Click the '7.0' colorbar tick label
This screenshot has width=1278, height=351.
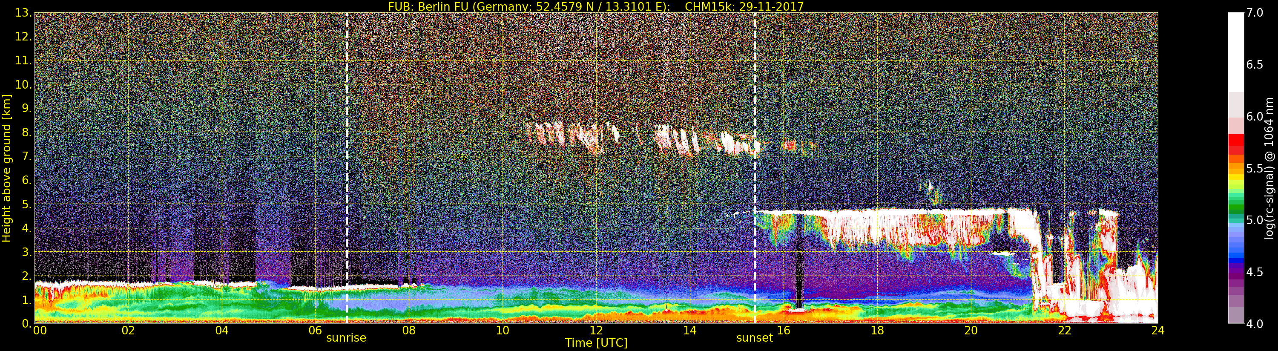point(1255,13)
